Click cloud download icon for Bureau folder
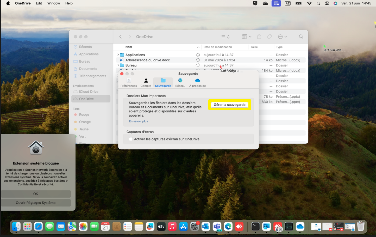 198,65
